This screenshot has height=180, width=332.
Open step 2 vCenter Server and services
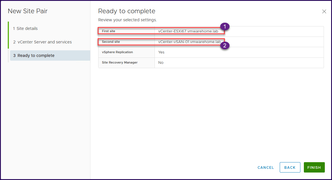tap(42, 42)
